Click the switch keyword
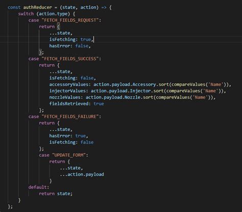 pyautogui.click(x=26, y=14)
